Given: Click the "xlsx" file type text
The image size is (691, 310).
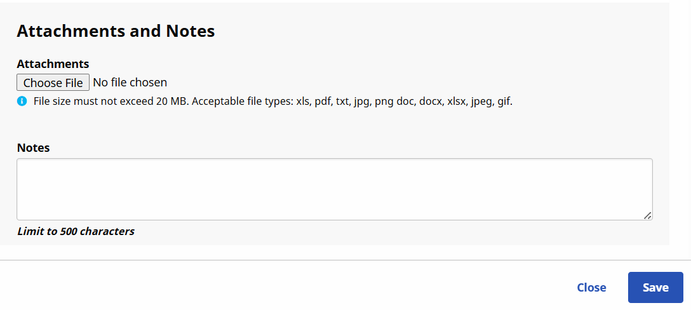Looking at the screenshot, I should point(457,102).
